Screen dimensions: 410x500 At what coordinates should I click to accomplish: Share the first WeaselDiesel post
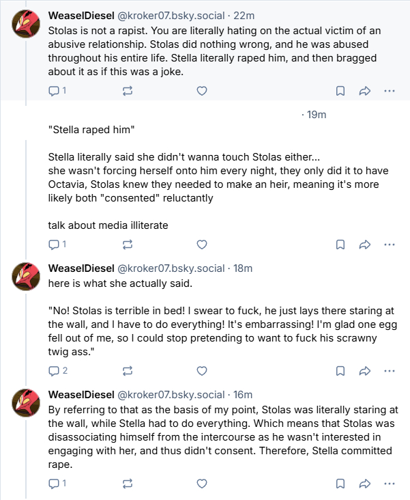pyautogui.click(x=364, y=90)
